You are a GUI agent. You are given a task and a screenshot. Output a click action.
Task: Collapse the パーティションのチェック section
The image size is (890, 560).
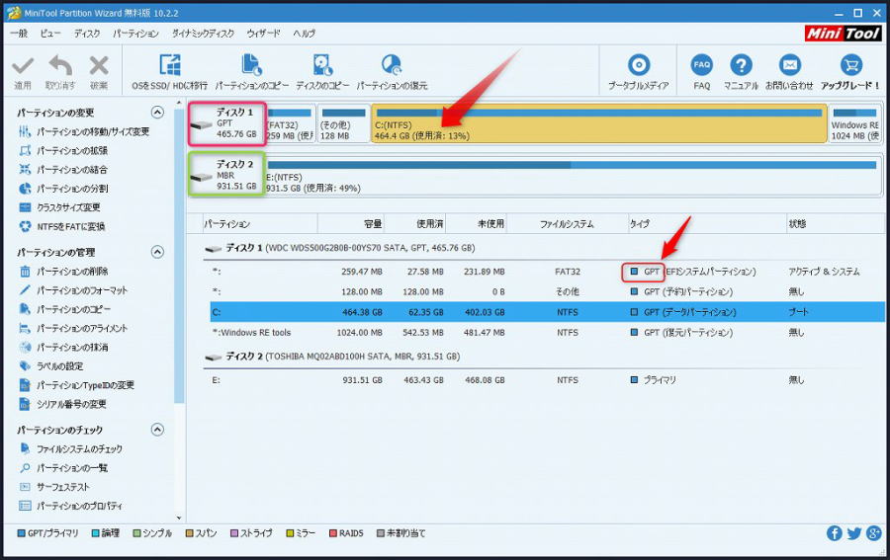(x=157, y=430)
